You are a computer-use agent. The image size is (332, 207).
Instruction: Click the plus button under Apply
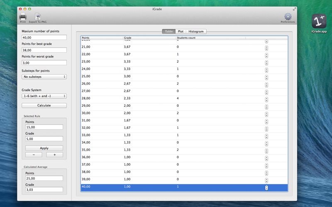tap(54, 154)
